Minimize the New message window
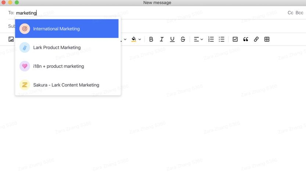 point(10,3)
